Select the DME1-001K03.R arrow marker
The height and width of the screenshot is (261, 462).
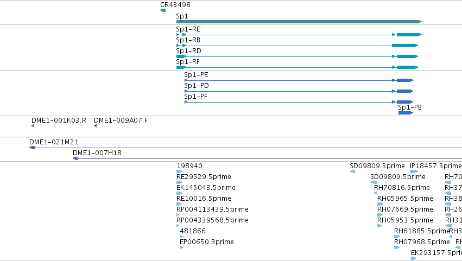point(33,126)
